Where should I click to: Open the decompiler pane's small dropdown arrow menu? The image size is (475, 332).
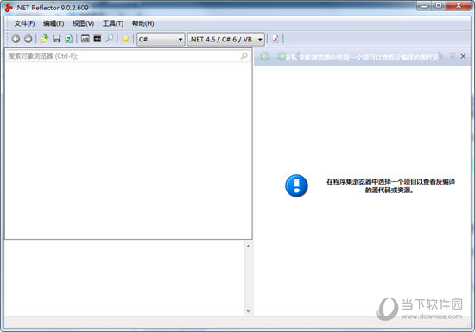click(x=453, y=56)
